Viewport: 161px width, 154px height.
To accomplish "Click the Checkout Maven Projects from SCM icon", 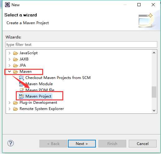I will pyautogui.click(x=21, y=78).
